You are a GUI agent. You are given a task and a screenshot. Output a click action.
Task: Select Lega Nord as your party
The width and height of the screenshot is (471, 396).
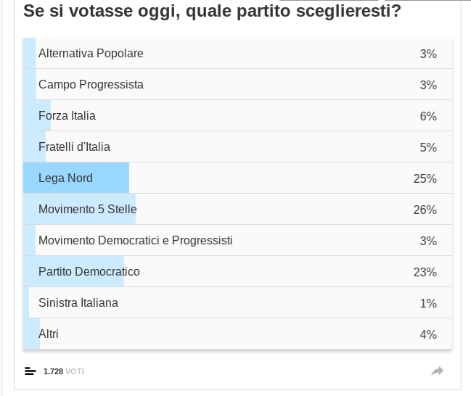65,178
